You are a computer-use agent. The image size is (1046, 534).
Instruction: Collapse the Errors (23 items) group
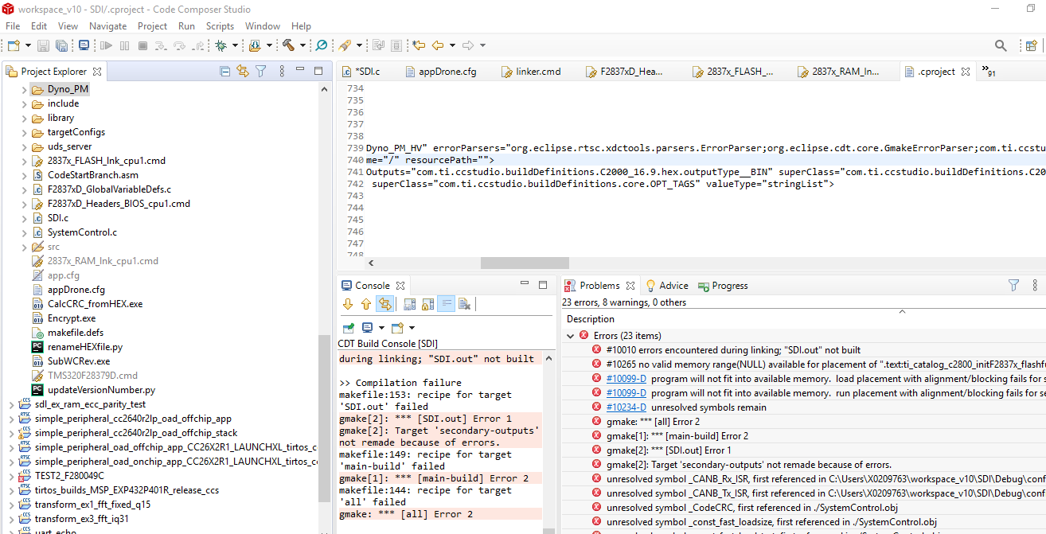click(570, 336)
